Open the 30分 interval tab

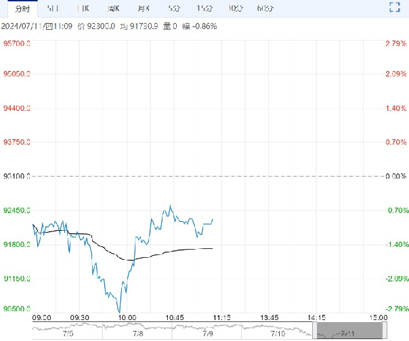click(235, 9)
